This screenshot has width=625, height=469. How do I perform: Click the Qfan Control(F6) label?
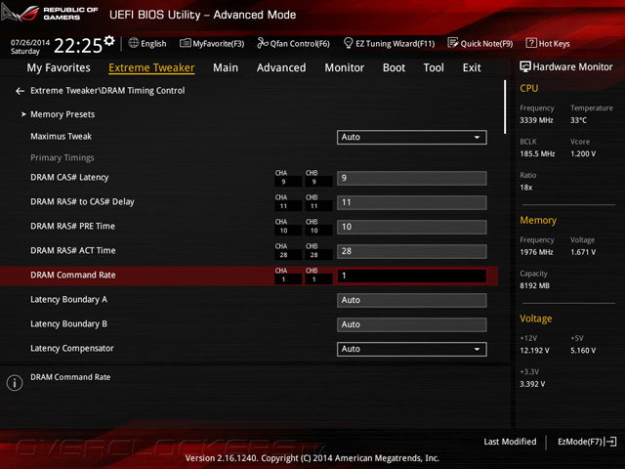pyautogui.click(x=300, y=43)
